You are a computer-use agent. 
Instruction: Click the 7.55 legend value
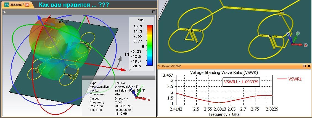(x=138, y=36)
